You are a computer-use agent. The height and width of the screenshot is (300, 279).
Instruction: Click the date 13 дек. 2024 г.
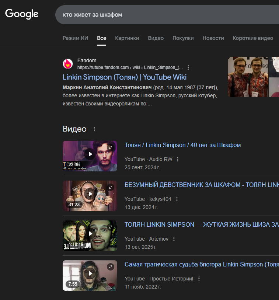coord(141,207)
